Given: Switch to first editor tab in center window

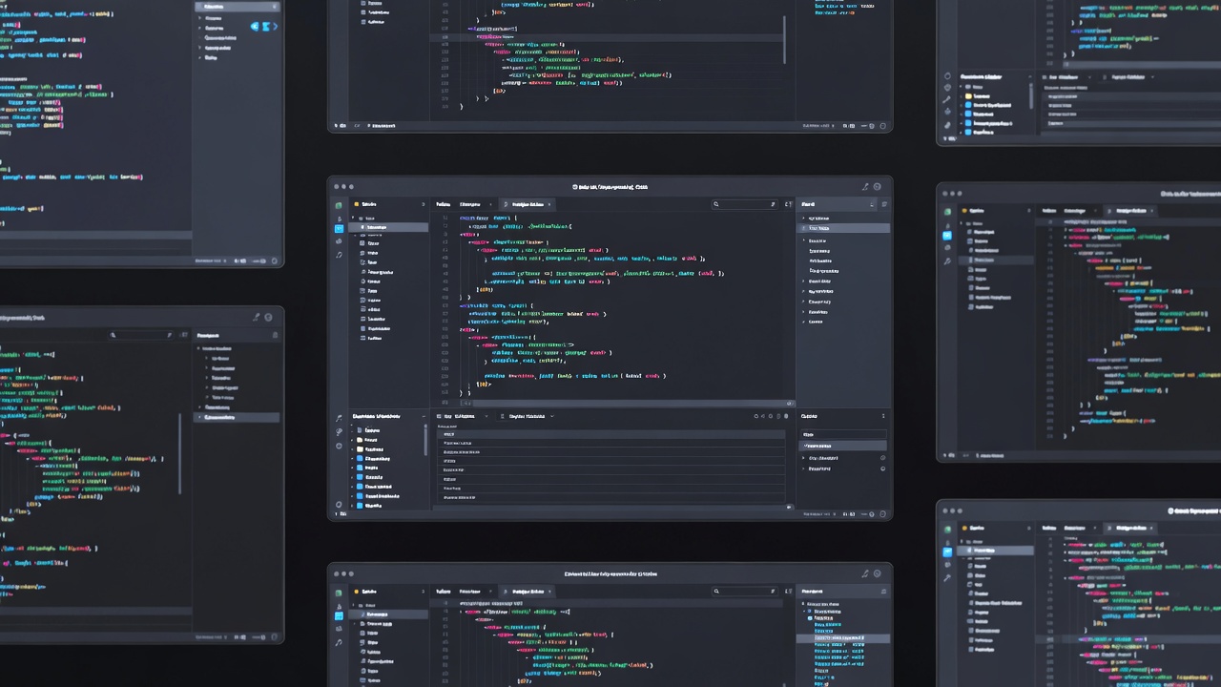Looking at the screenshot, I should tap(443, 204).
